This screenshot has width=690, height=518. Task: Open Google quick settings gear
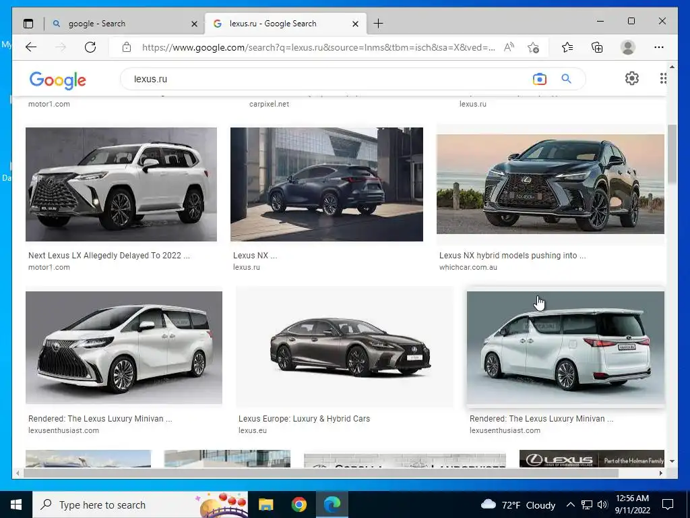point(632,78)
